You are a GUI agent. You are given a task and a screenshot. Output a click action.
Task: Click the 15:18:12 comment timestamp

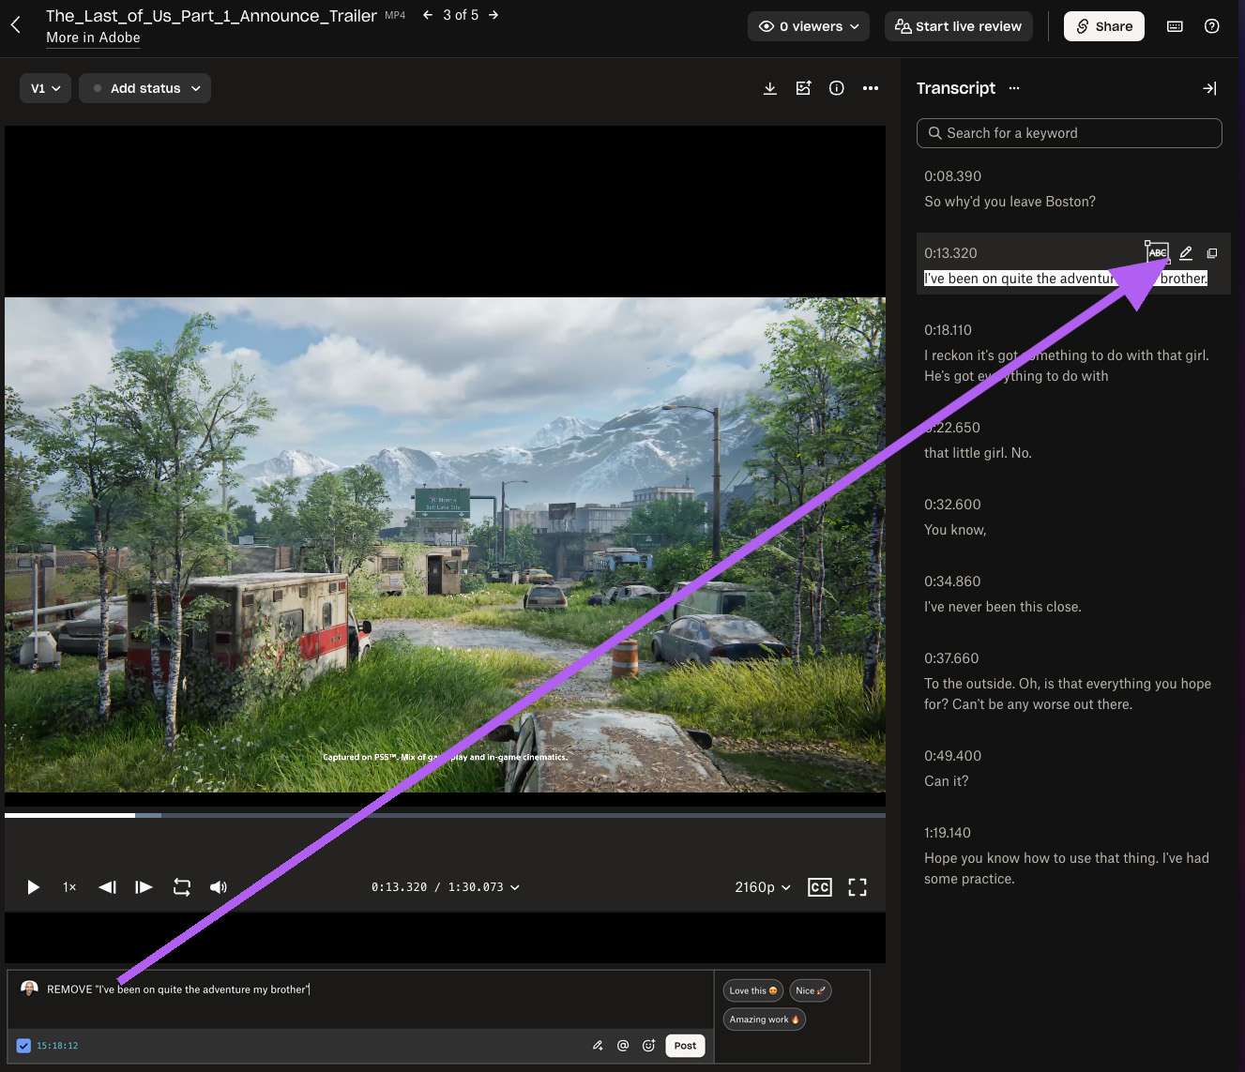(x=57, y=1046)
